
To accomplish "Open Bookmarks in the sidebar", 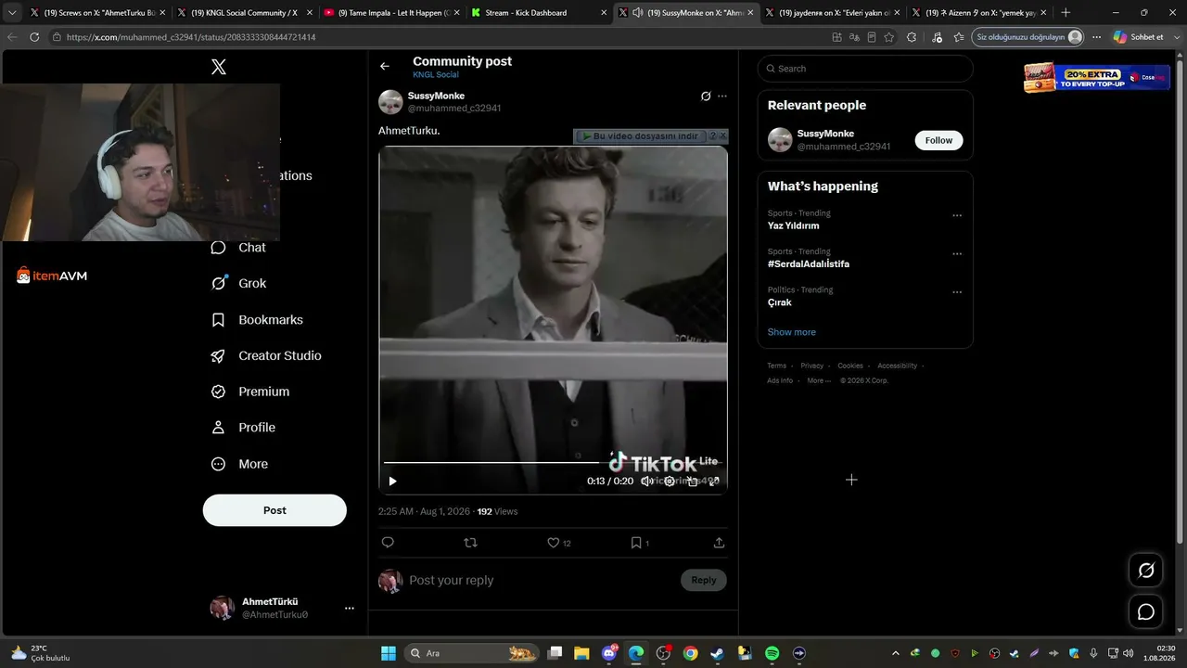I will (257, 320).
